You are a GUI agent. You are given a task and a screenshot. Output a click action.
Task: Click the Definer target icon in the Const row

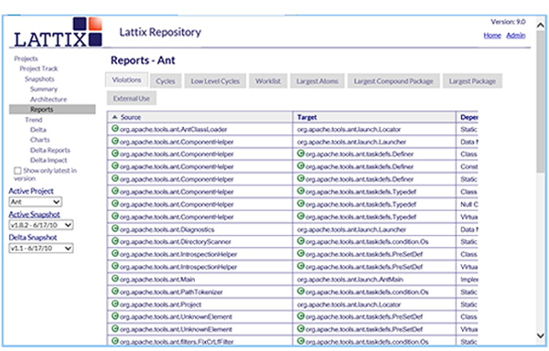301,166
